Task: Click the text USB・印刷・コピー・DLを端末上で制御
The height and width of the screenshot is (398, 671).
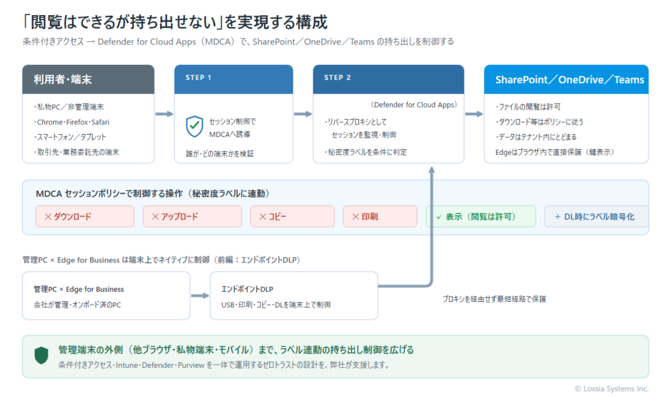Action: click(x=276, y=305)
